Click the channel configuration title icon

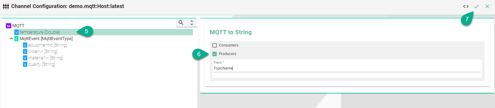6,6
